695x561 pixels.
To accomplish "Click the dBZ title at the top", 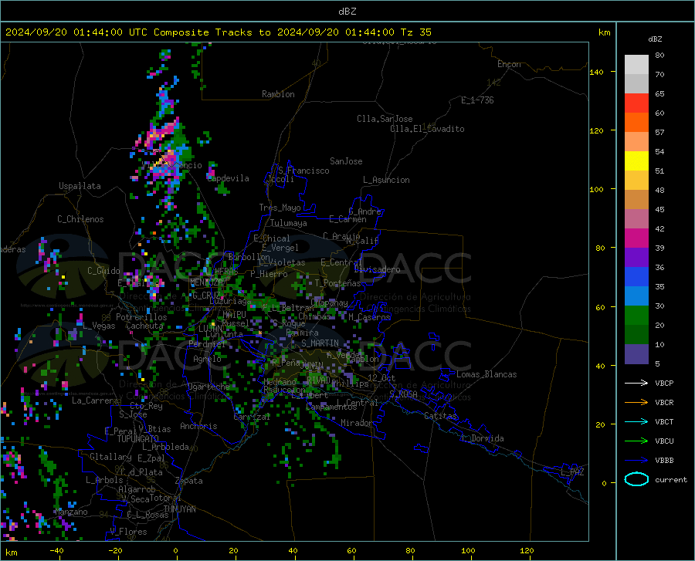I will (347, 12).
